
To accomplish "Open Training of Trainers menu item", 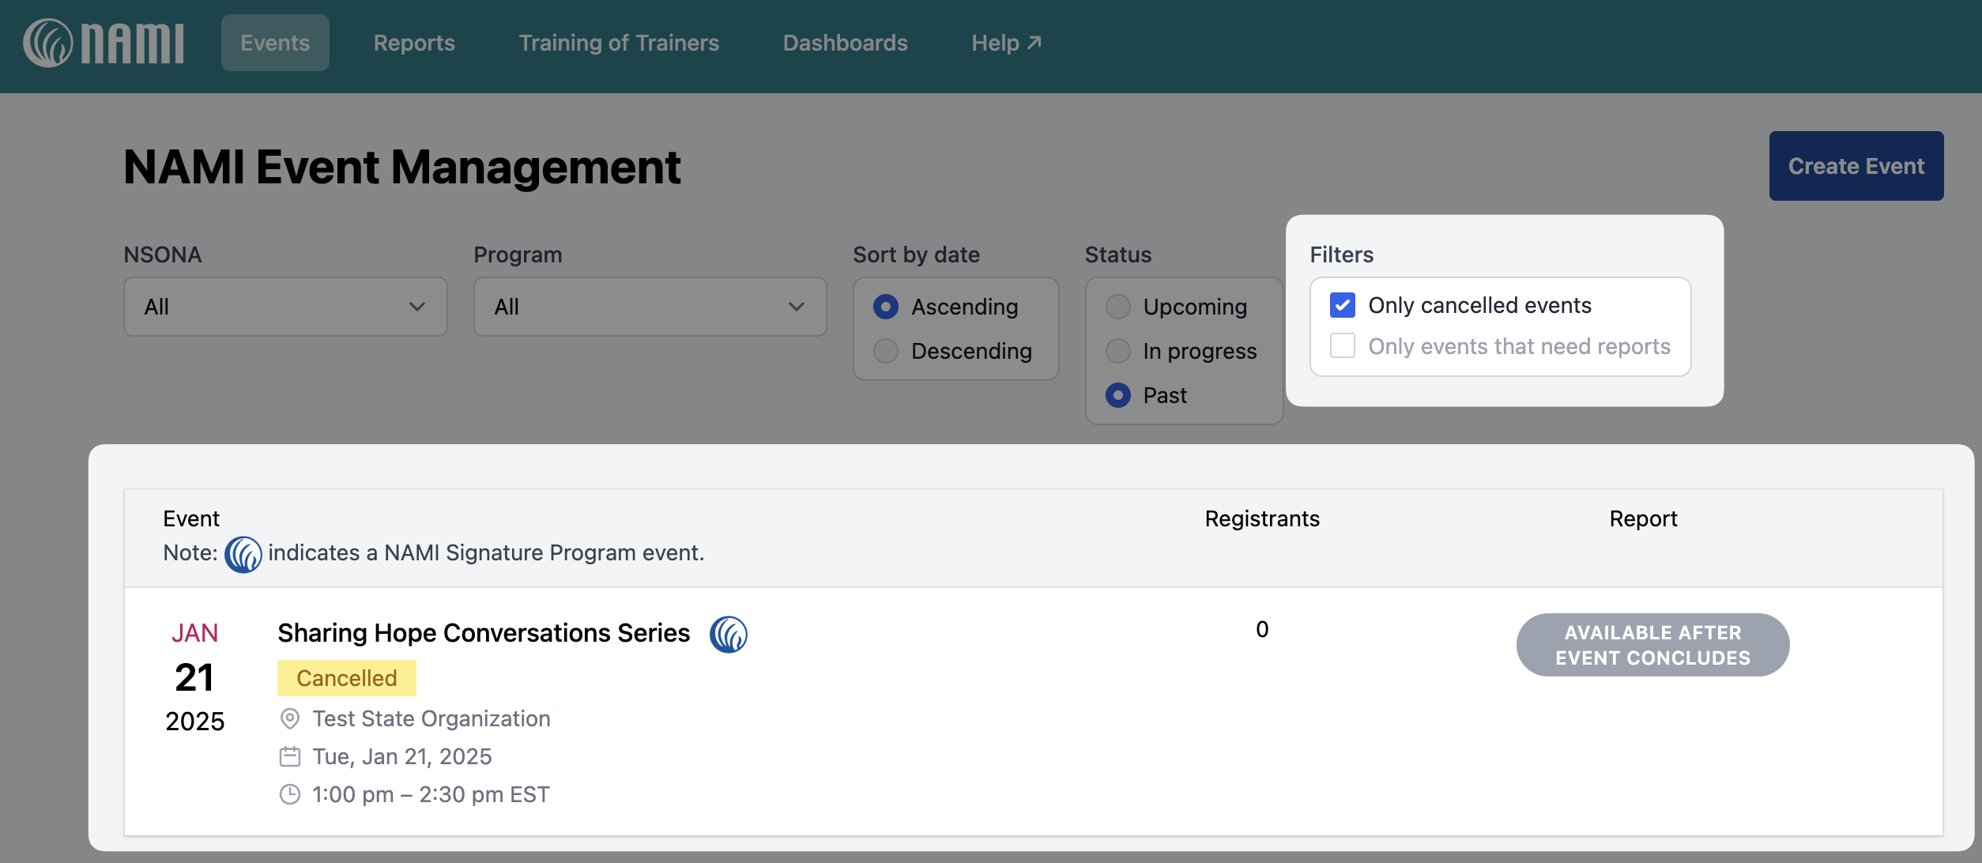I will tap(619, 43).
